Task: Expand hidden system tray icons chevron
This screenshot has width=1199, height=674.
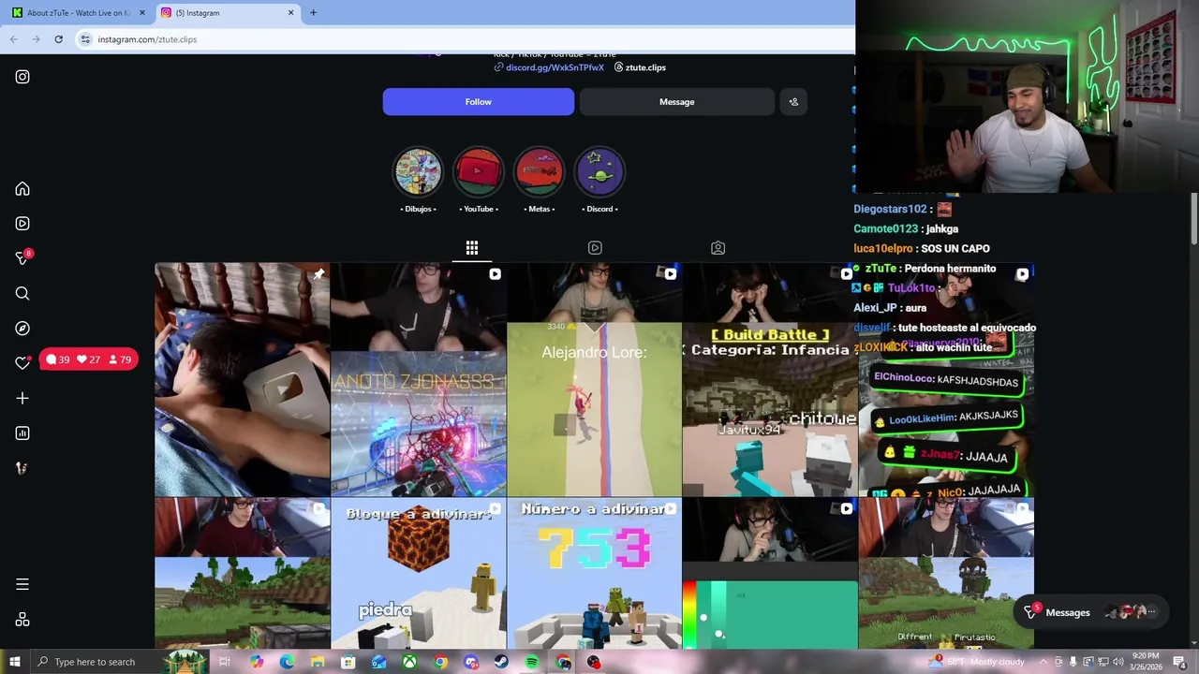Action: (1044, 662)
